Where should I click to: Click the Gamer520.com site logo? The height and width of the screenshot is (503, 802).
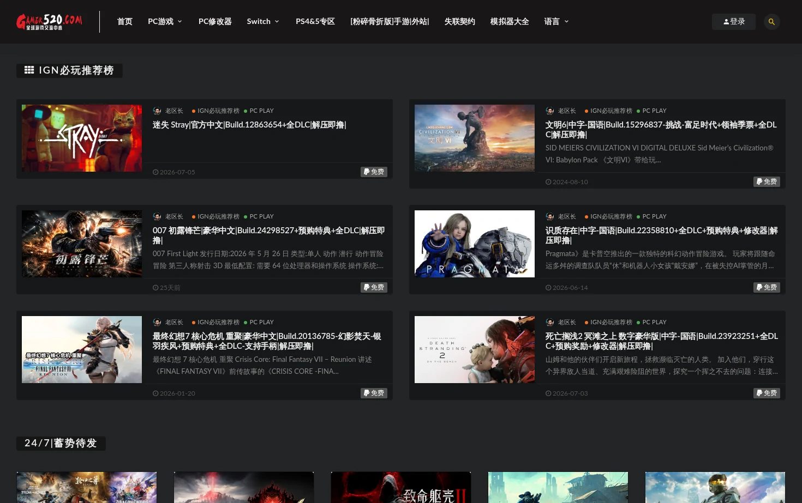(50, 22)
